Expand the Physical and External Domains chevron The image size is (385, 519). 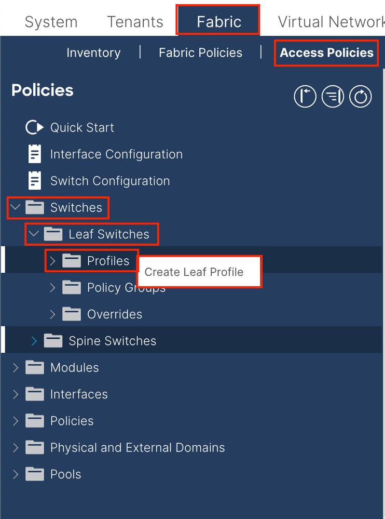point(16,448)
